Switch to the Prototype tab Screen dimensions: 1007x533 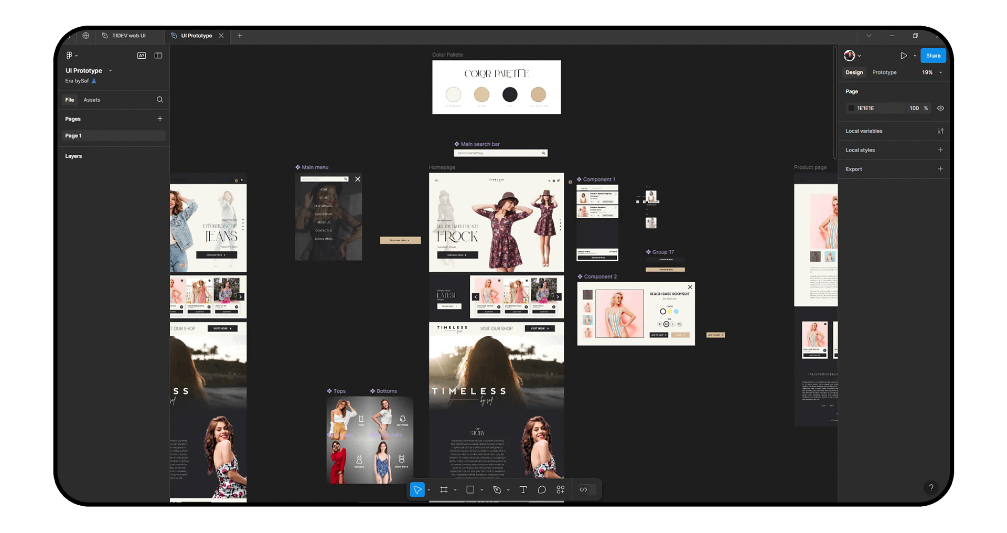point(884,72)
